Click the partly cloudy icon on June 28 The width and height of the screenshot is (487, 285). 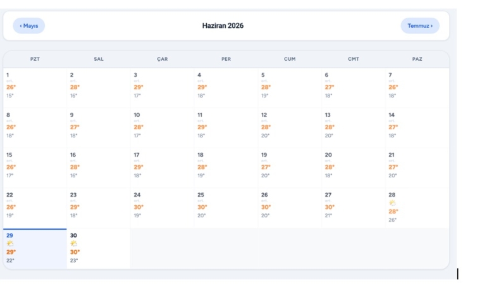coord(393,203)
